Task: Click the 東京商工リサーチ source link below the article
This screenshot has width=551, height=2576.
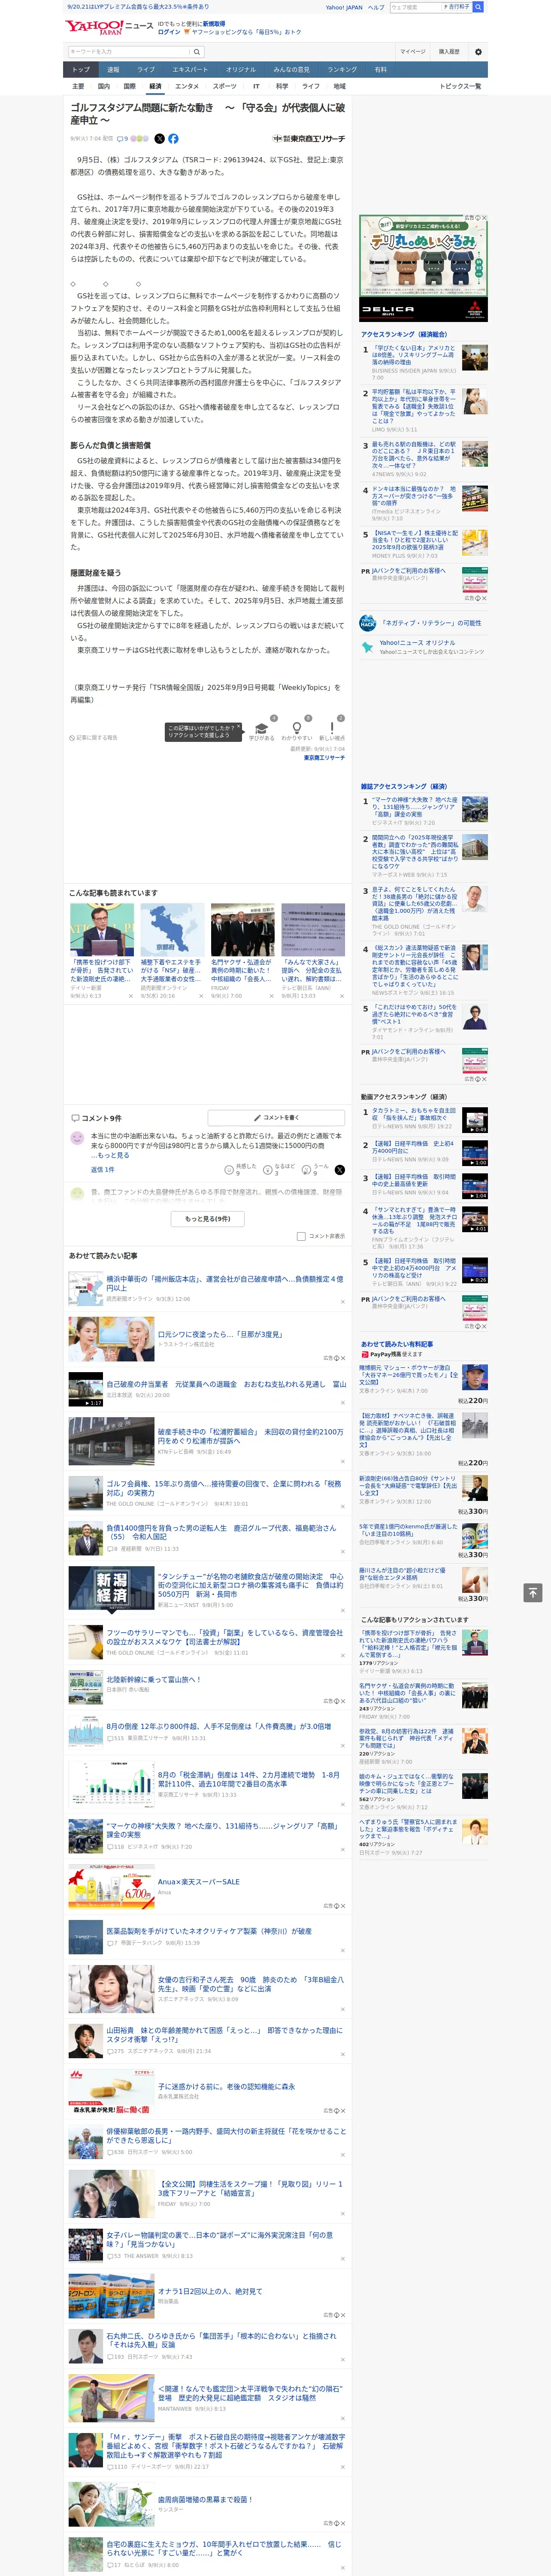Action: point(324,758)
